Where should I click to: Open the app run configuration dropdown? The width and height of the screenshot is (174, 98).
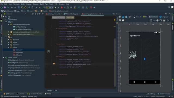tap(49, 7)
